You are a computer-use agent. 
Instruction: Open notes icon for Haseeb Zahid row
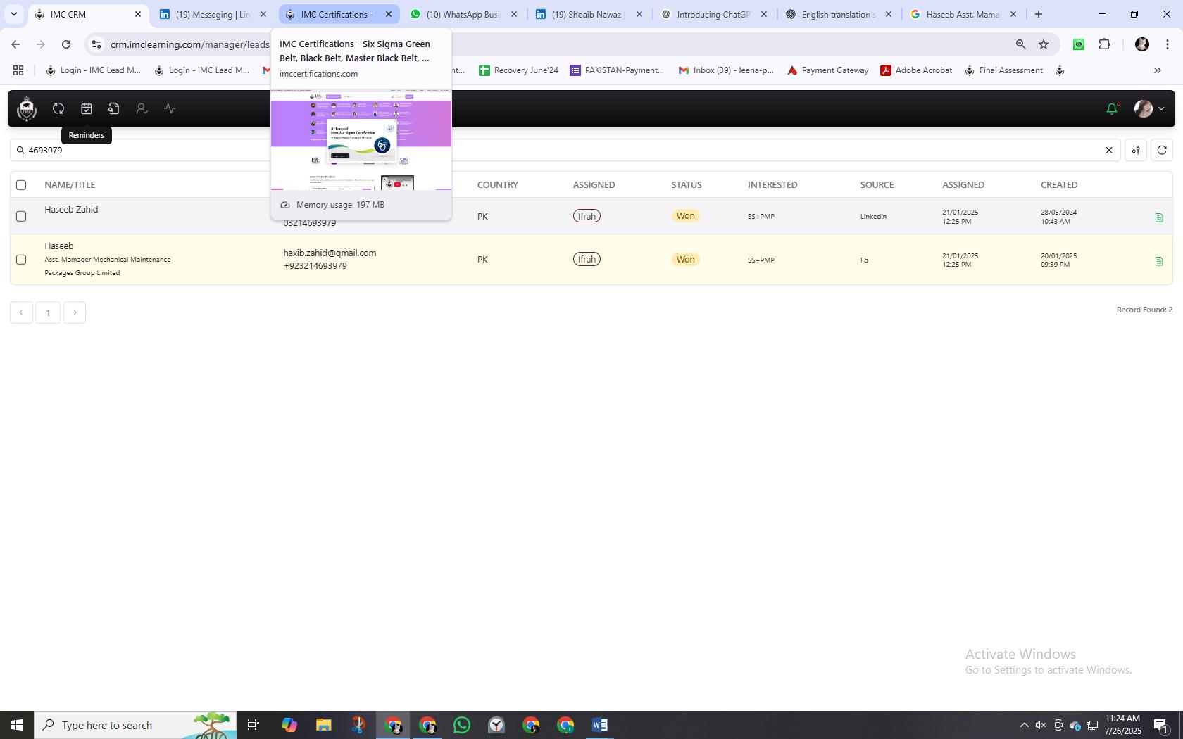coord(1159,217)
